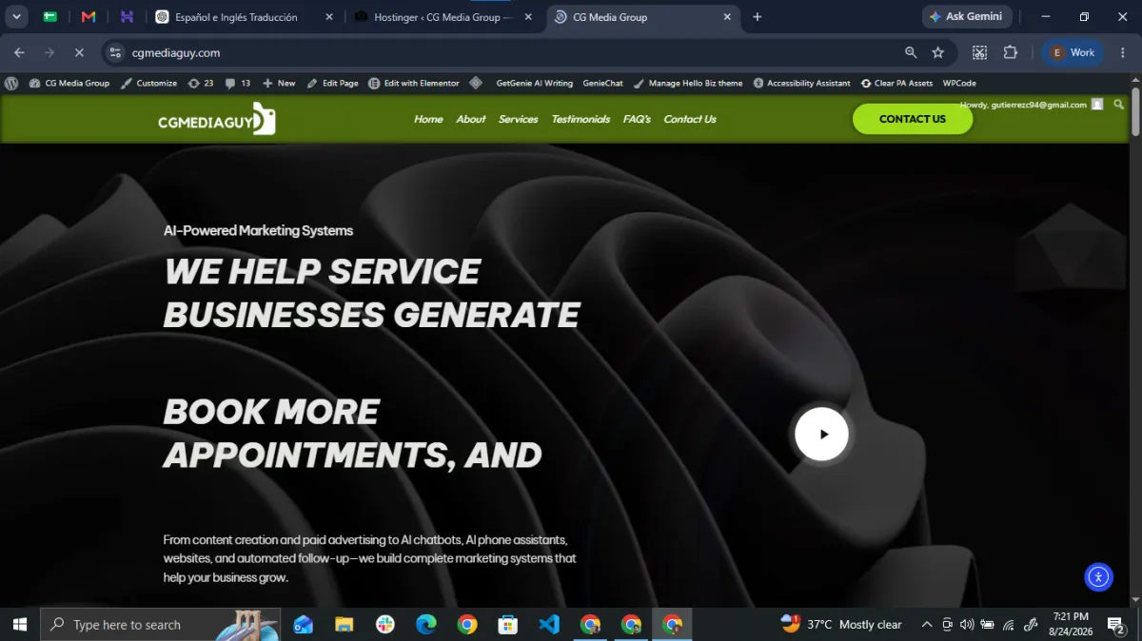Viewport: 1142px width, 641px height.
Task: Open the Chrome extensions puzzle icon
Action: [x=1011, y=52]
